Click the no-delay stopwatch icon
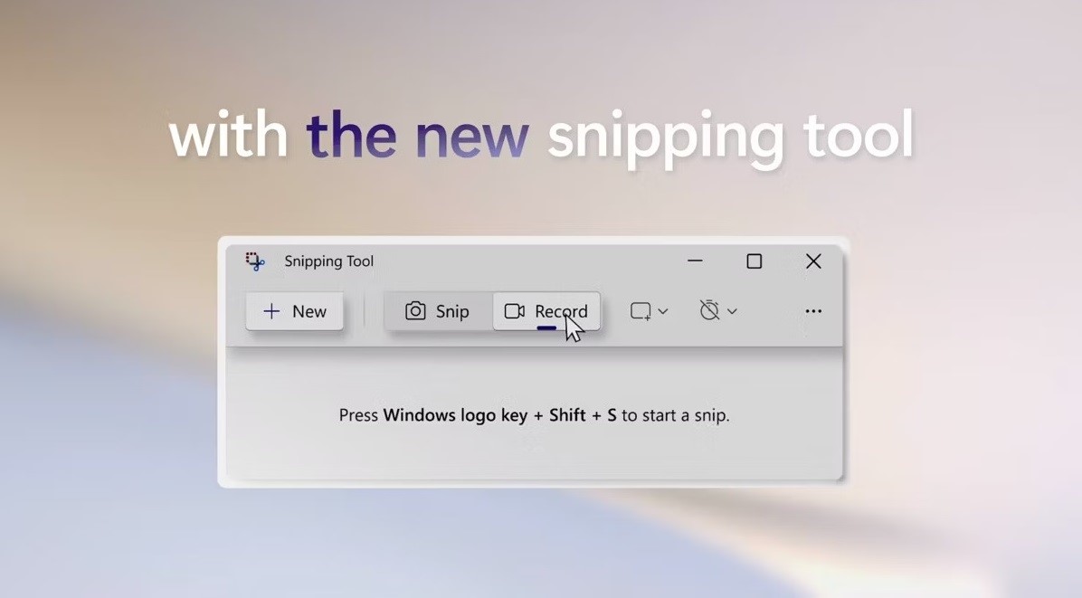 [709, 310]
